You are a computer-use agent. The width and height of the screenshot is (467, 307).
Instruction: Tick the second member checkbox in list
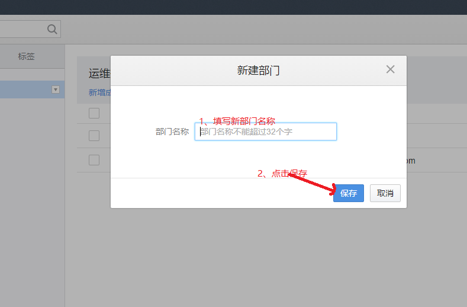(x=94, y=136)
